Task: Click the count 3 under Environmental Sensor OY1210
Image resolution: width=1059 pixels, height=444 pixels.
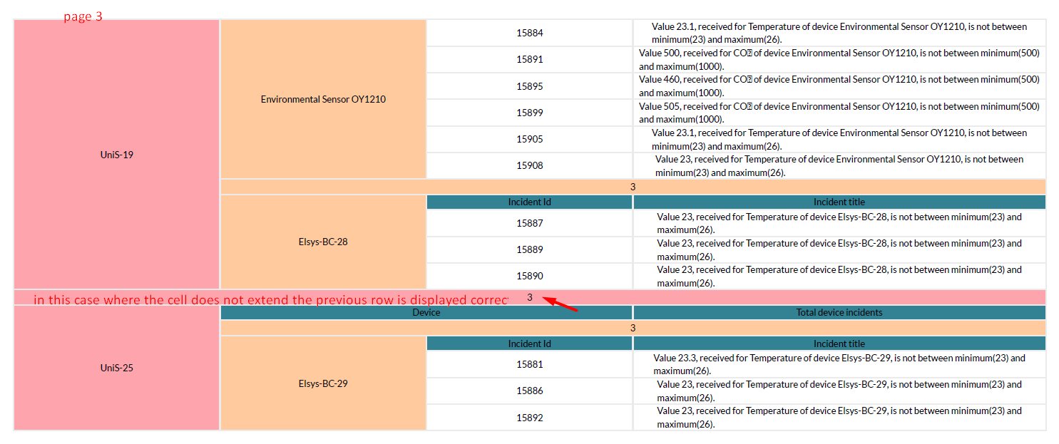Action: [633, 187]
